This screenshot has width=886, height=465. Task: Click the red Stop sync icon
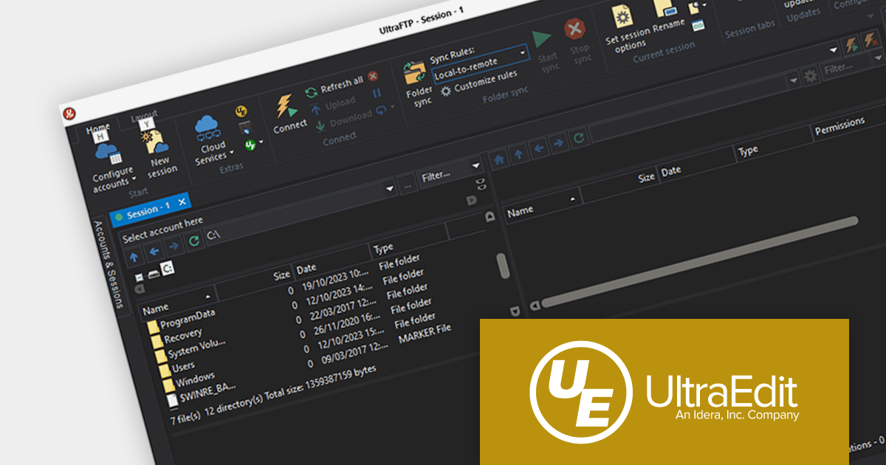[x=575, y=30]
